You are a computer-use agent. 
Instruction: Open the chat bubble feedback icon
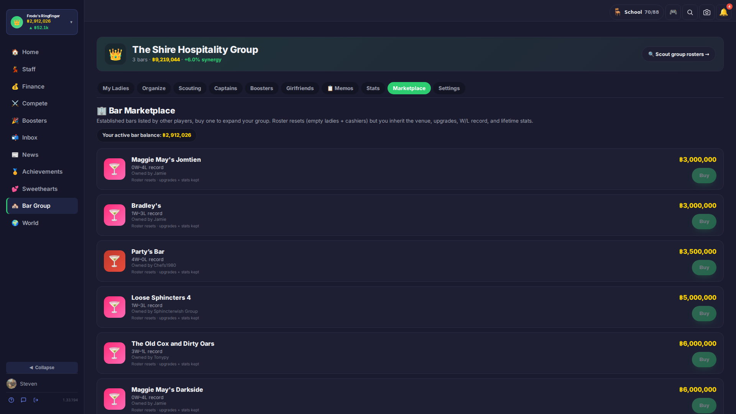click(x=24, y=400)
